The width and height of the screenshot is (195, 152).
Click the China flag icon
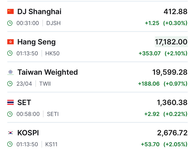coord(10,12)
